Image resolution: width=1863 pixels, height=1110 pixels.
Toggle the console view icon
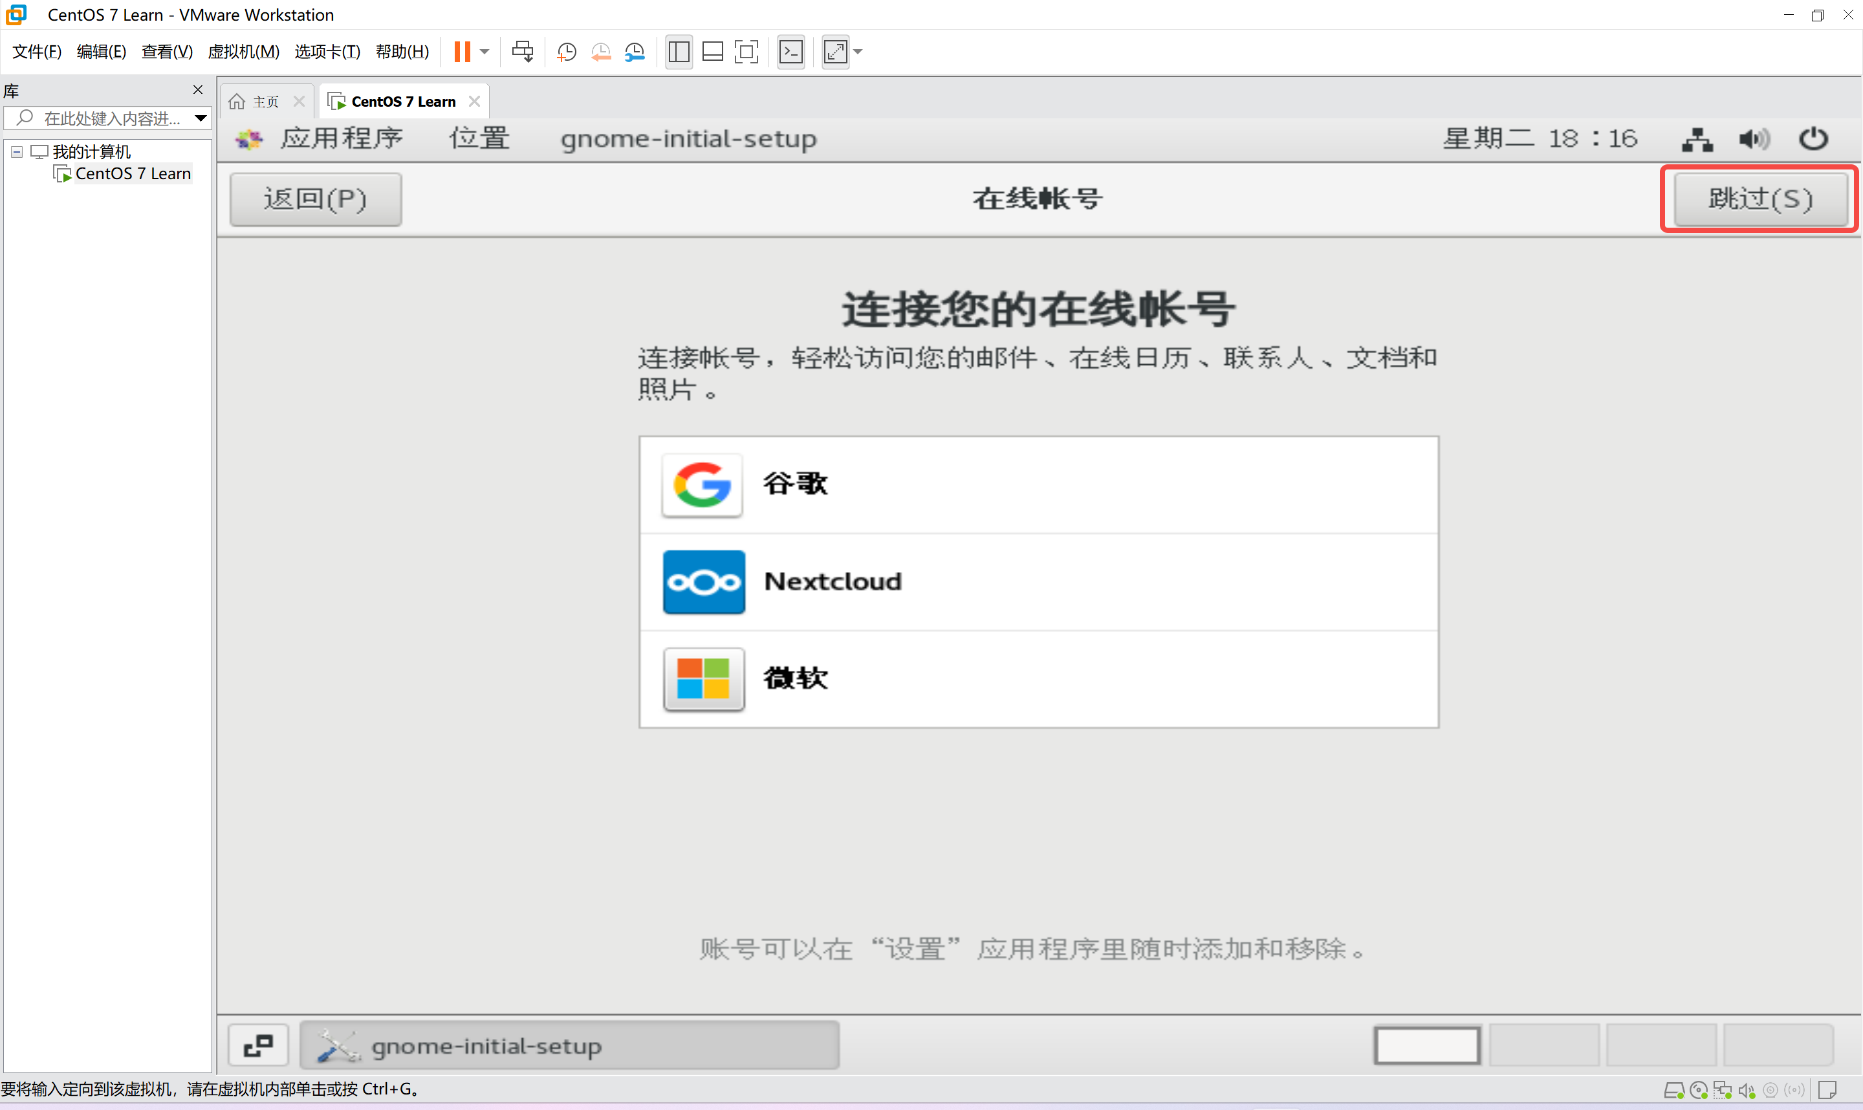(791, 52)
